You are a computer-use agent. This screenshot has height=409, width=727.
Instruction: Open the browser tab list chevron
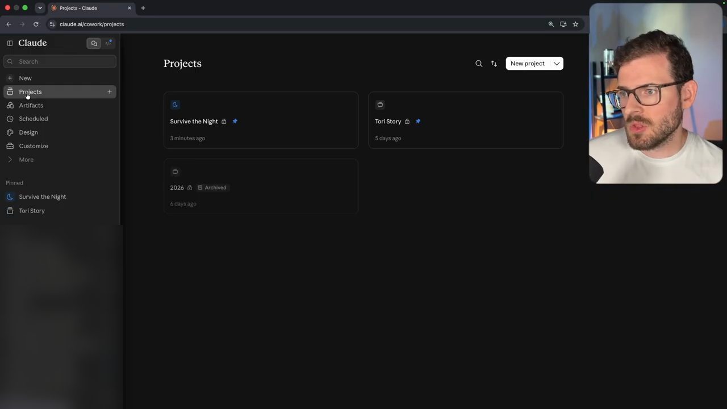pyautogui.click(x=40, y=8)
